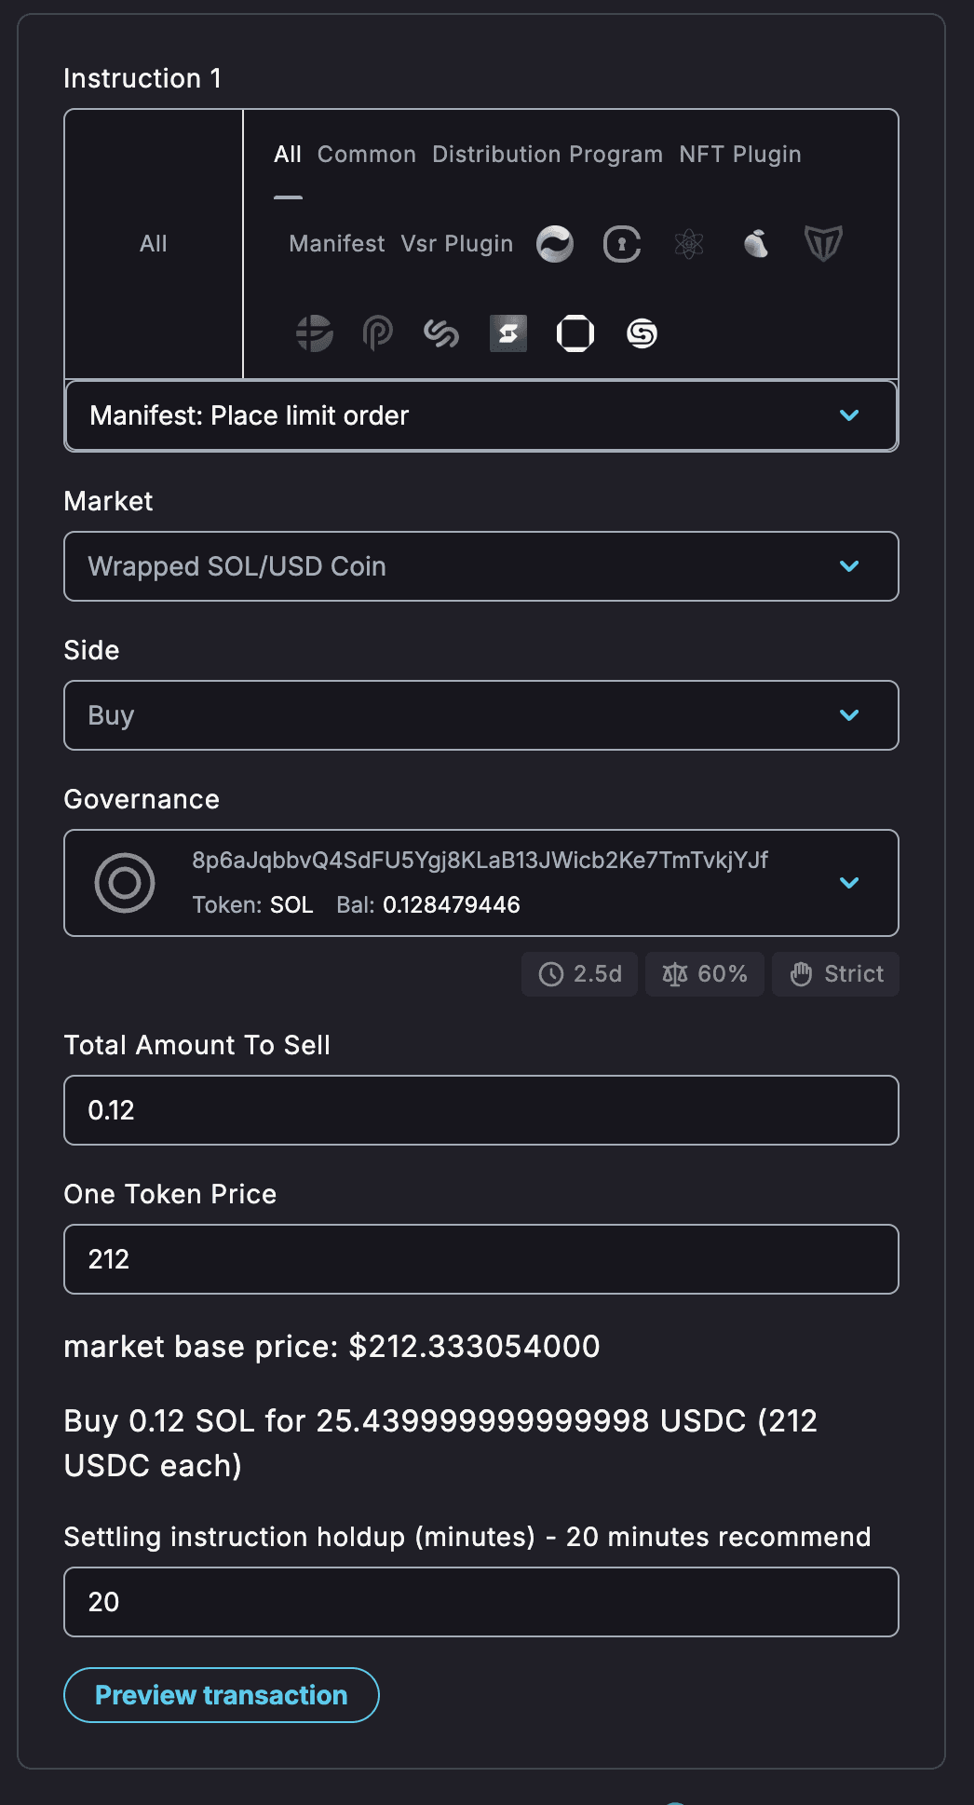Viewport: 974px width, 1805px height.
Task: Click the Preview transaction button
Action: 222,1695
